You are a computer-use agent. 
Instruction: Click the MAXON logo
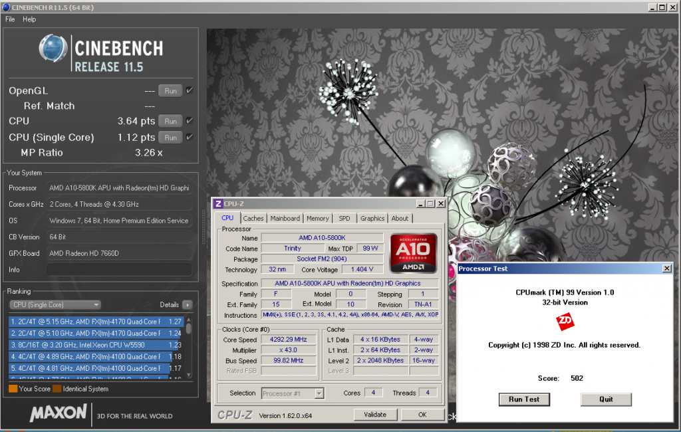(59, 413)
